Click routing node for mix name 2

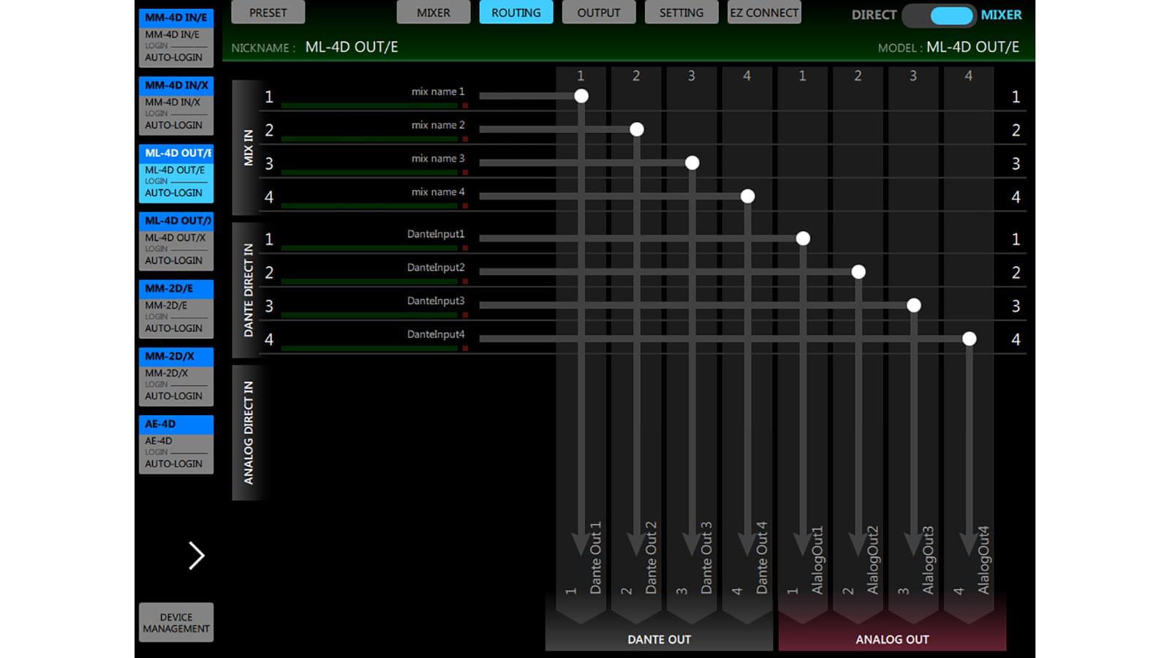[637, 129]
